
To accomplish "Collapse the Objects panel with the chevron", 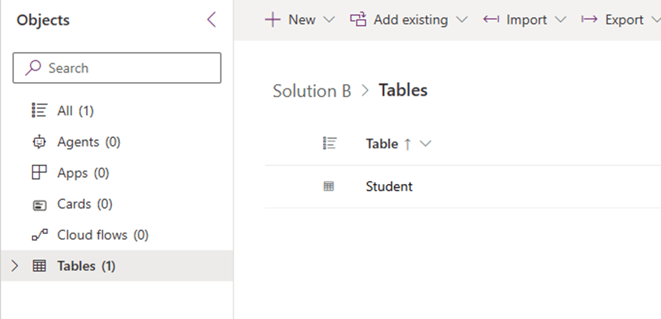I will tap(212, 20).
